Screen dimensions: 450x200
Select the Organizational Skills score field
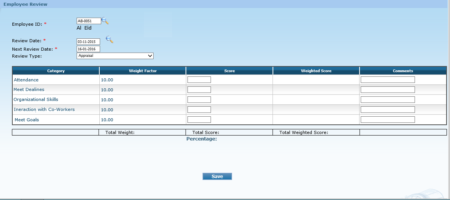coord(199,100)
